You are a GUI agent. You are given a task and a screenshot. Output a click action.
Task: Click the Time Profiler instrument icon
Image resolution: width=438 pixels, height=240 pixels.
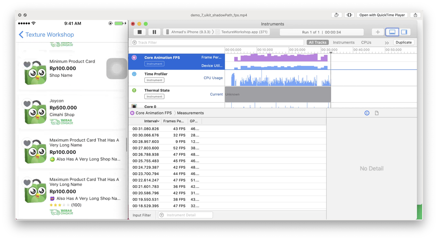pyautogui.click(x=134, y=74)
